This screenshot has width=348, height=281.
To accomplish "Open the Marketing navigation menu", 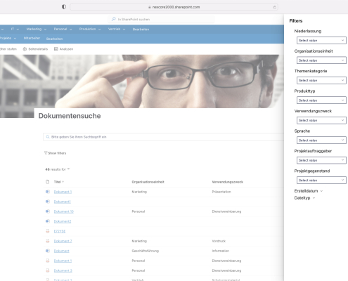I will (x=37, y=29).
